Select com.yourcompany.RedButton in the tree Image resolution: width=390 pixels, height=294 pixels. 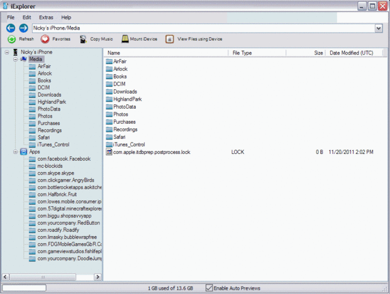pos(69,223)
